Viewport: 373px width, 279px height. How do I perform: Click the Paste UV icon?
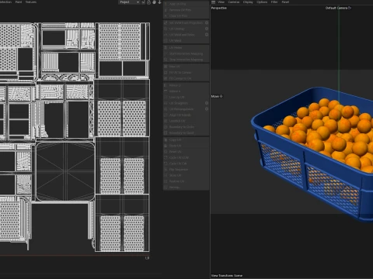[x=166, y=146]
